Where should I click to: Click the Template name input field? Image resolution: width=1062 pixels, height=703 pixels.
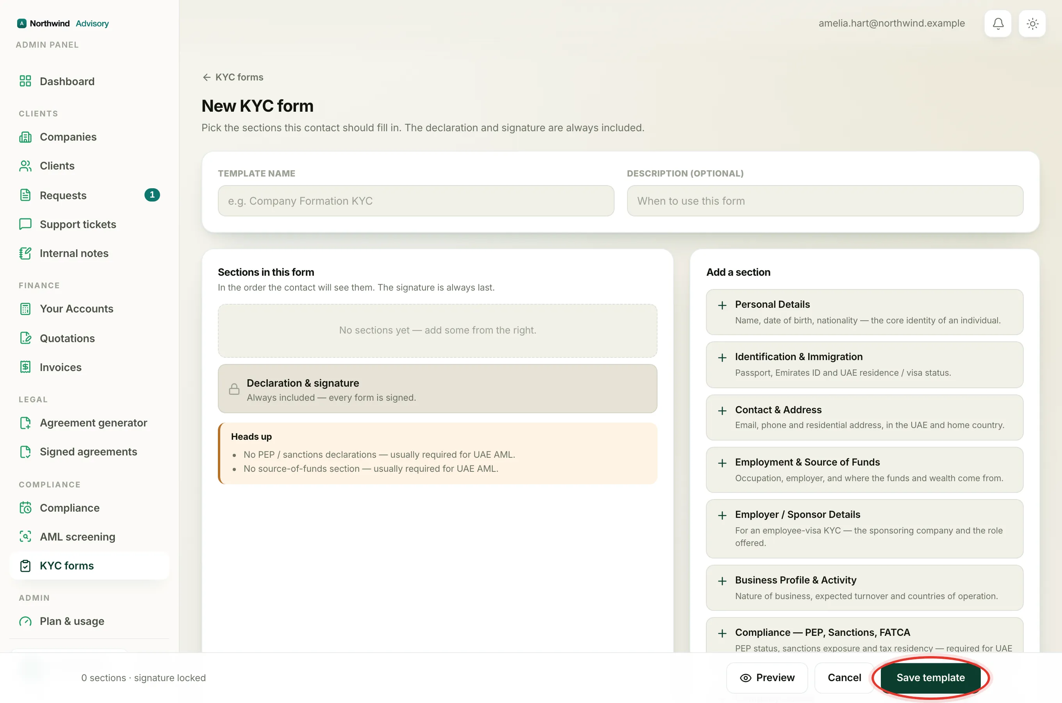[x=416, y=201]
